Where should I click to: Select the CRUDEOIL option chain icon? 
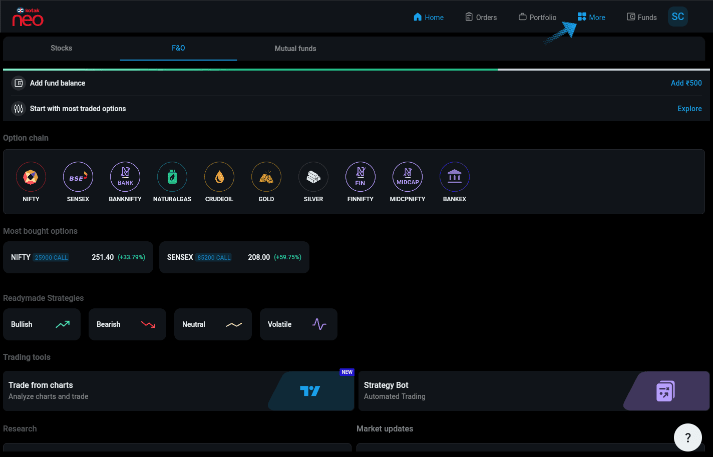219,177
